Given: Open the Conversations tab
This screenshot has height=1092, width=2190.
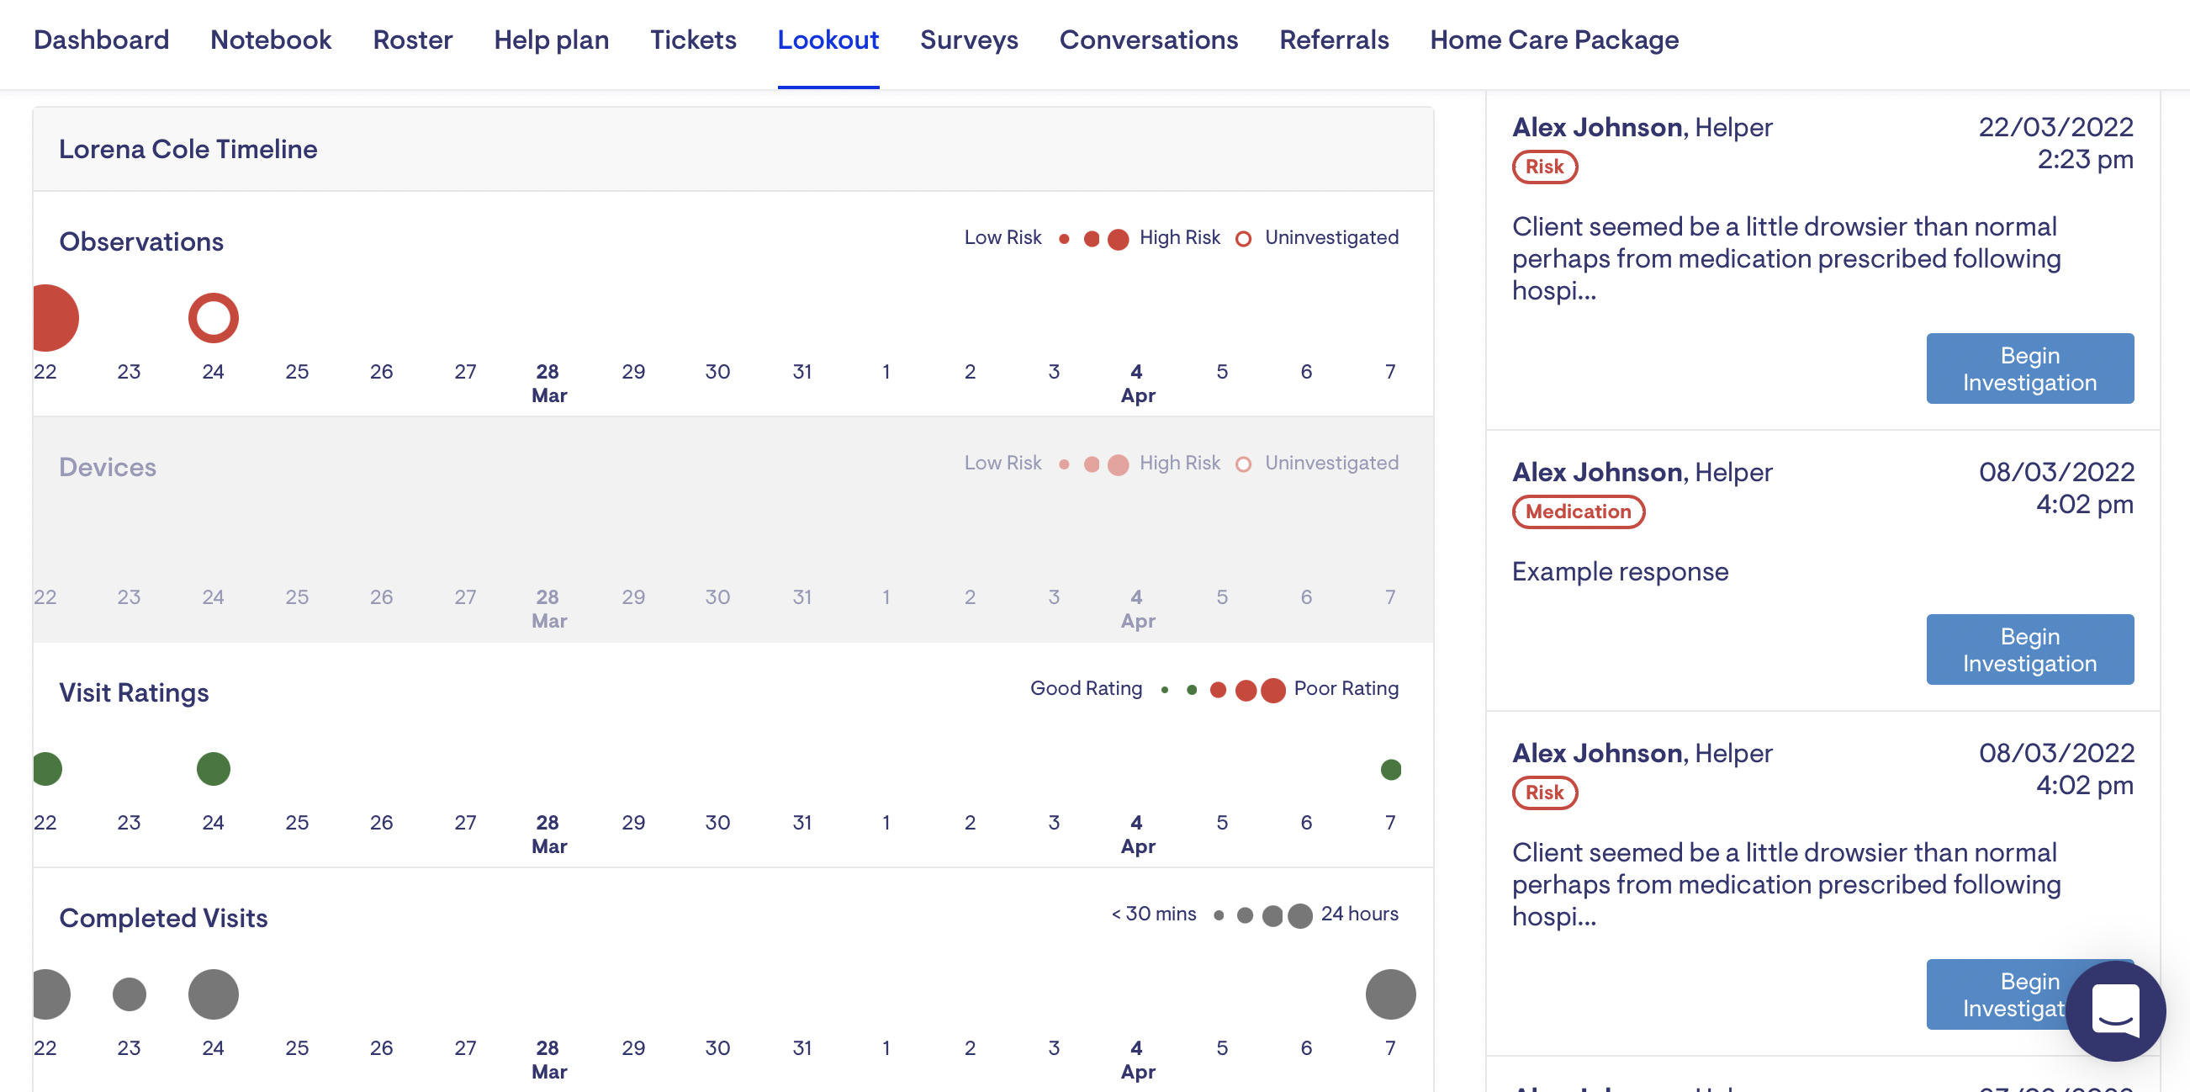Looking at the screenshot, I should [x=1148, y=40].
